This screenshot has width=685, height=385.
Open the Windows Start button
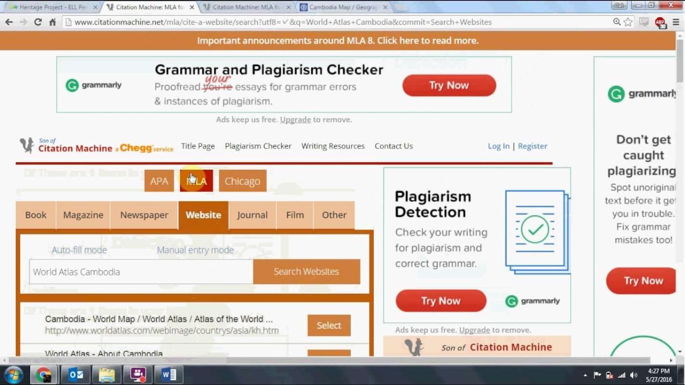pos(14,374)
